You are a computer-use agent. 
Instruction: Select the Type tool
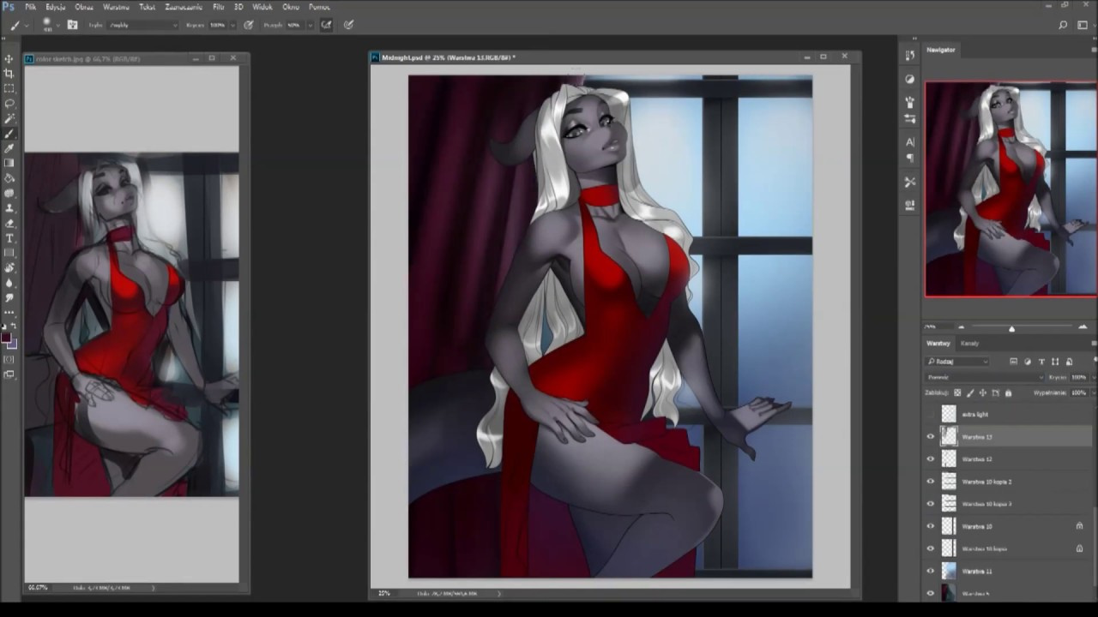(9, 237)
